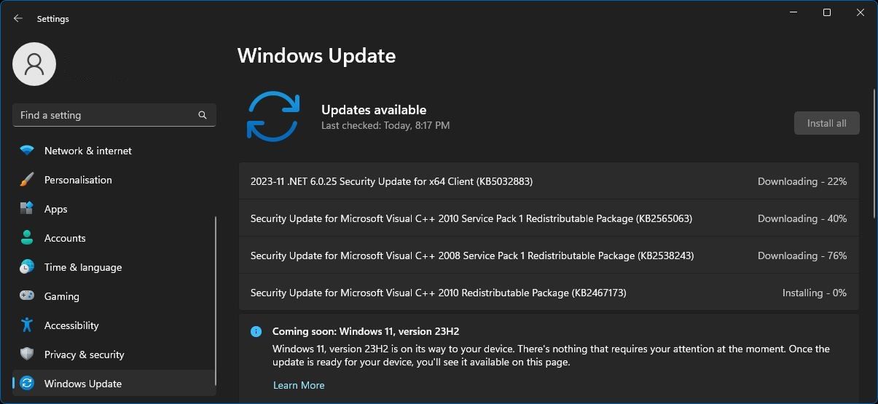Click the back arrow in Settings
Image resolution: width=878 pixels, height=404 pixels.
click(18, 18)
